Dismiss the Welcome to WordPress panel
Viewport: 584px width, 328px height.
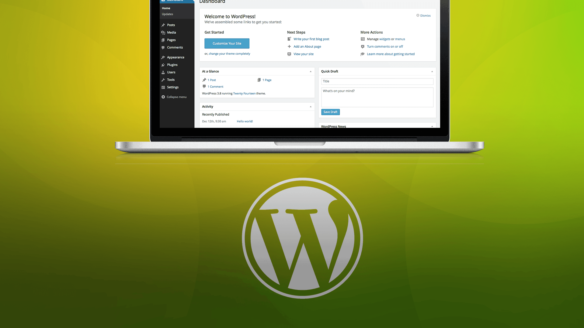pyautogui.click(x=425, y=15)
